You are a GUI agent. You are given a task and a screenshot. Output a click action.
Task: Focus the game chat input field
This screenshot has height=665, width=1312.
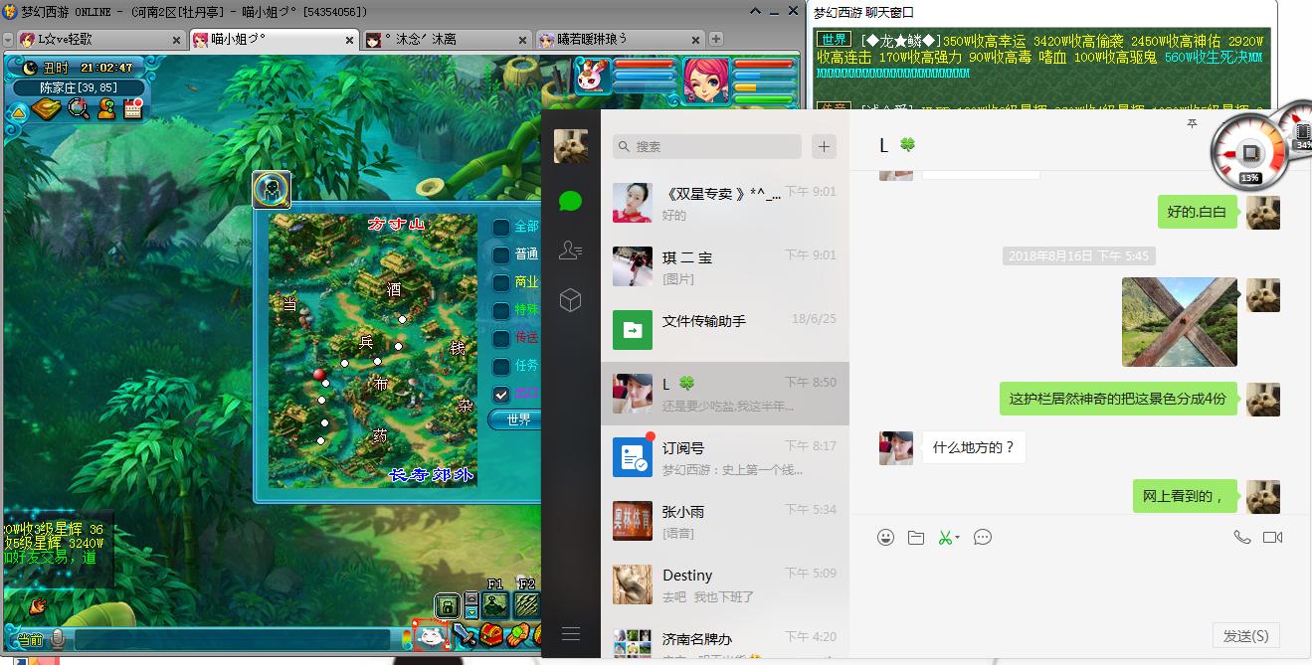pyautogui.click(x=232, y=639)
